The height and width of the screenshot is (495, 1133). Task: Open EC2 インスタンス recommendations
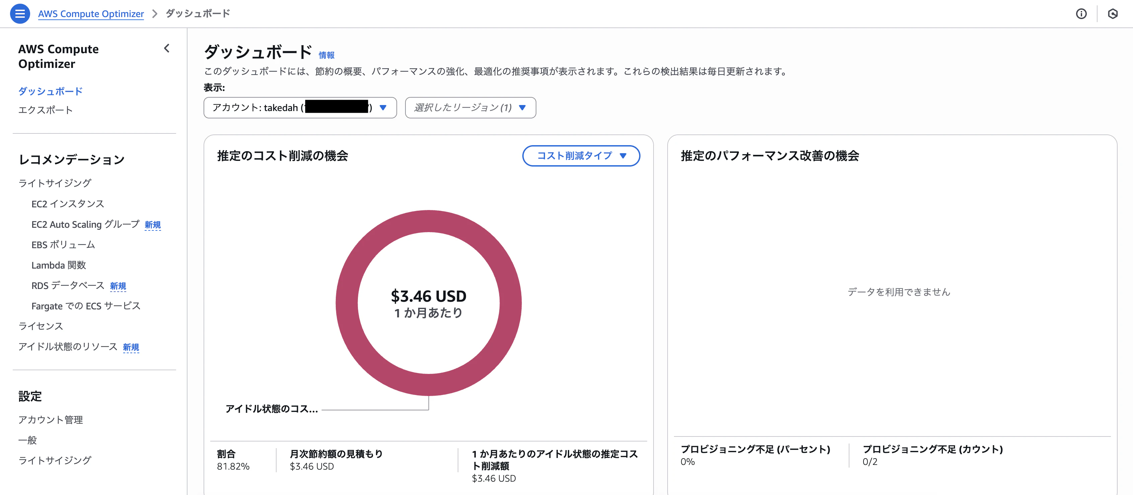pos(68,204)
